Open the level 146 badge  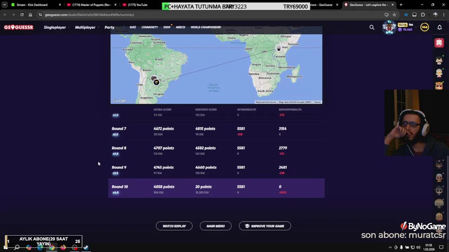tap(425, 27)
